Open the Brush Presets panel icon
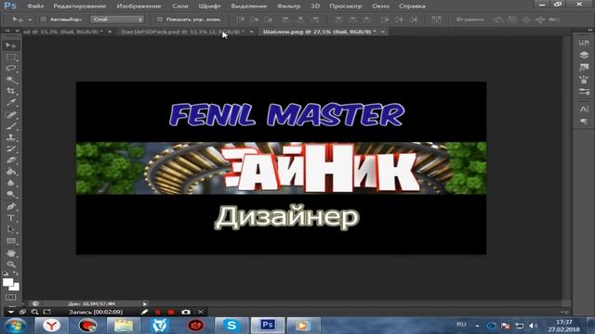Screen dimensions: 595x334 [x=584, y=92]
